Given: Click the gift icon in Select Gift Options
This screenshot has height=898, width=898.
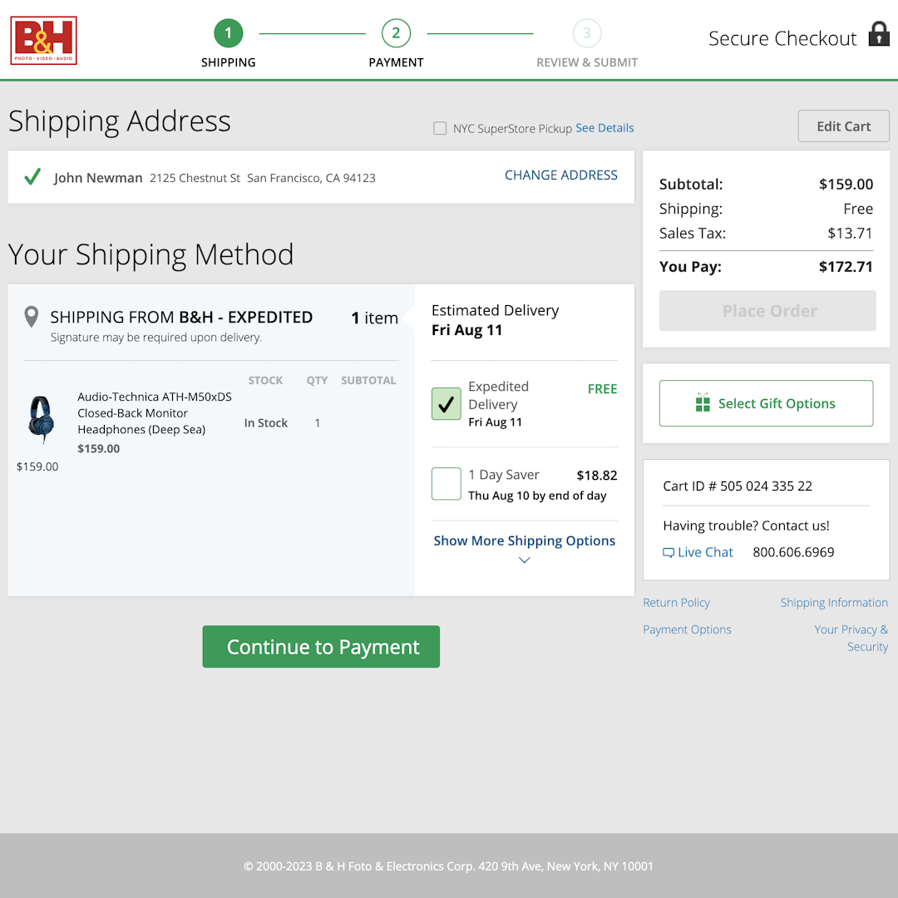Looking at the screenshot, I should [x=701, y=402].
